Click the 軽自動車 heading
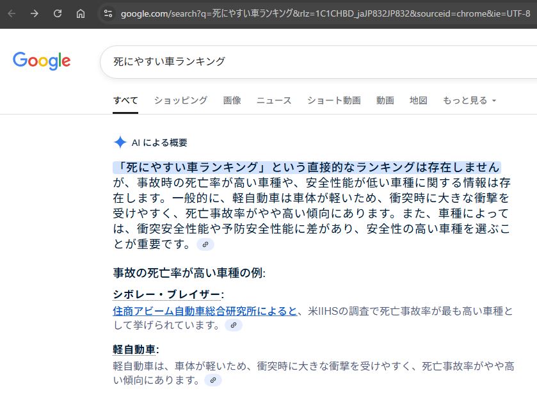Image resolution: width=537 pixels, height=398 pixels. pos(136,349)
